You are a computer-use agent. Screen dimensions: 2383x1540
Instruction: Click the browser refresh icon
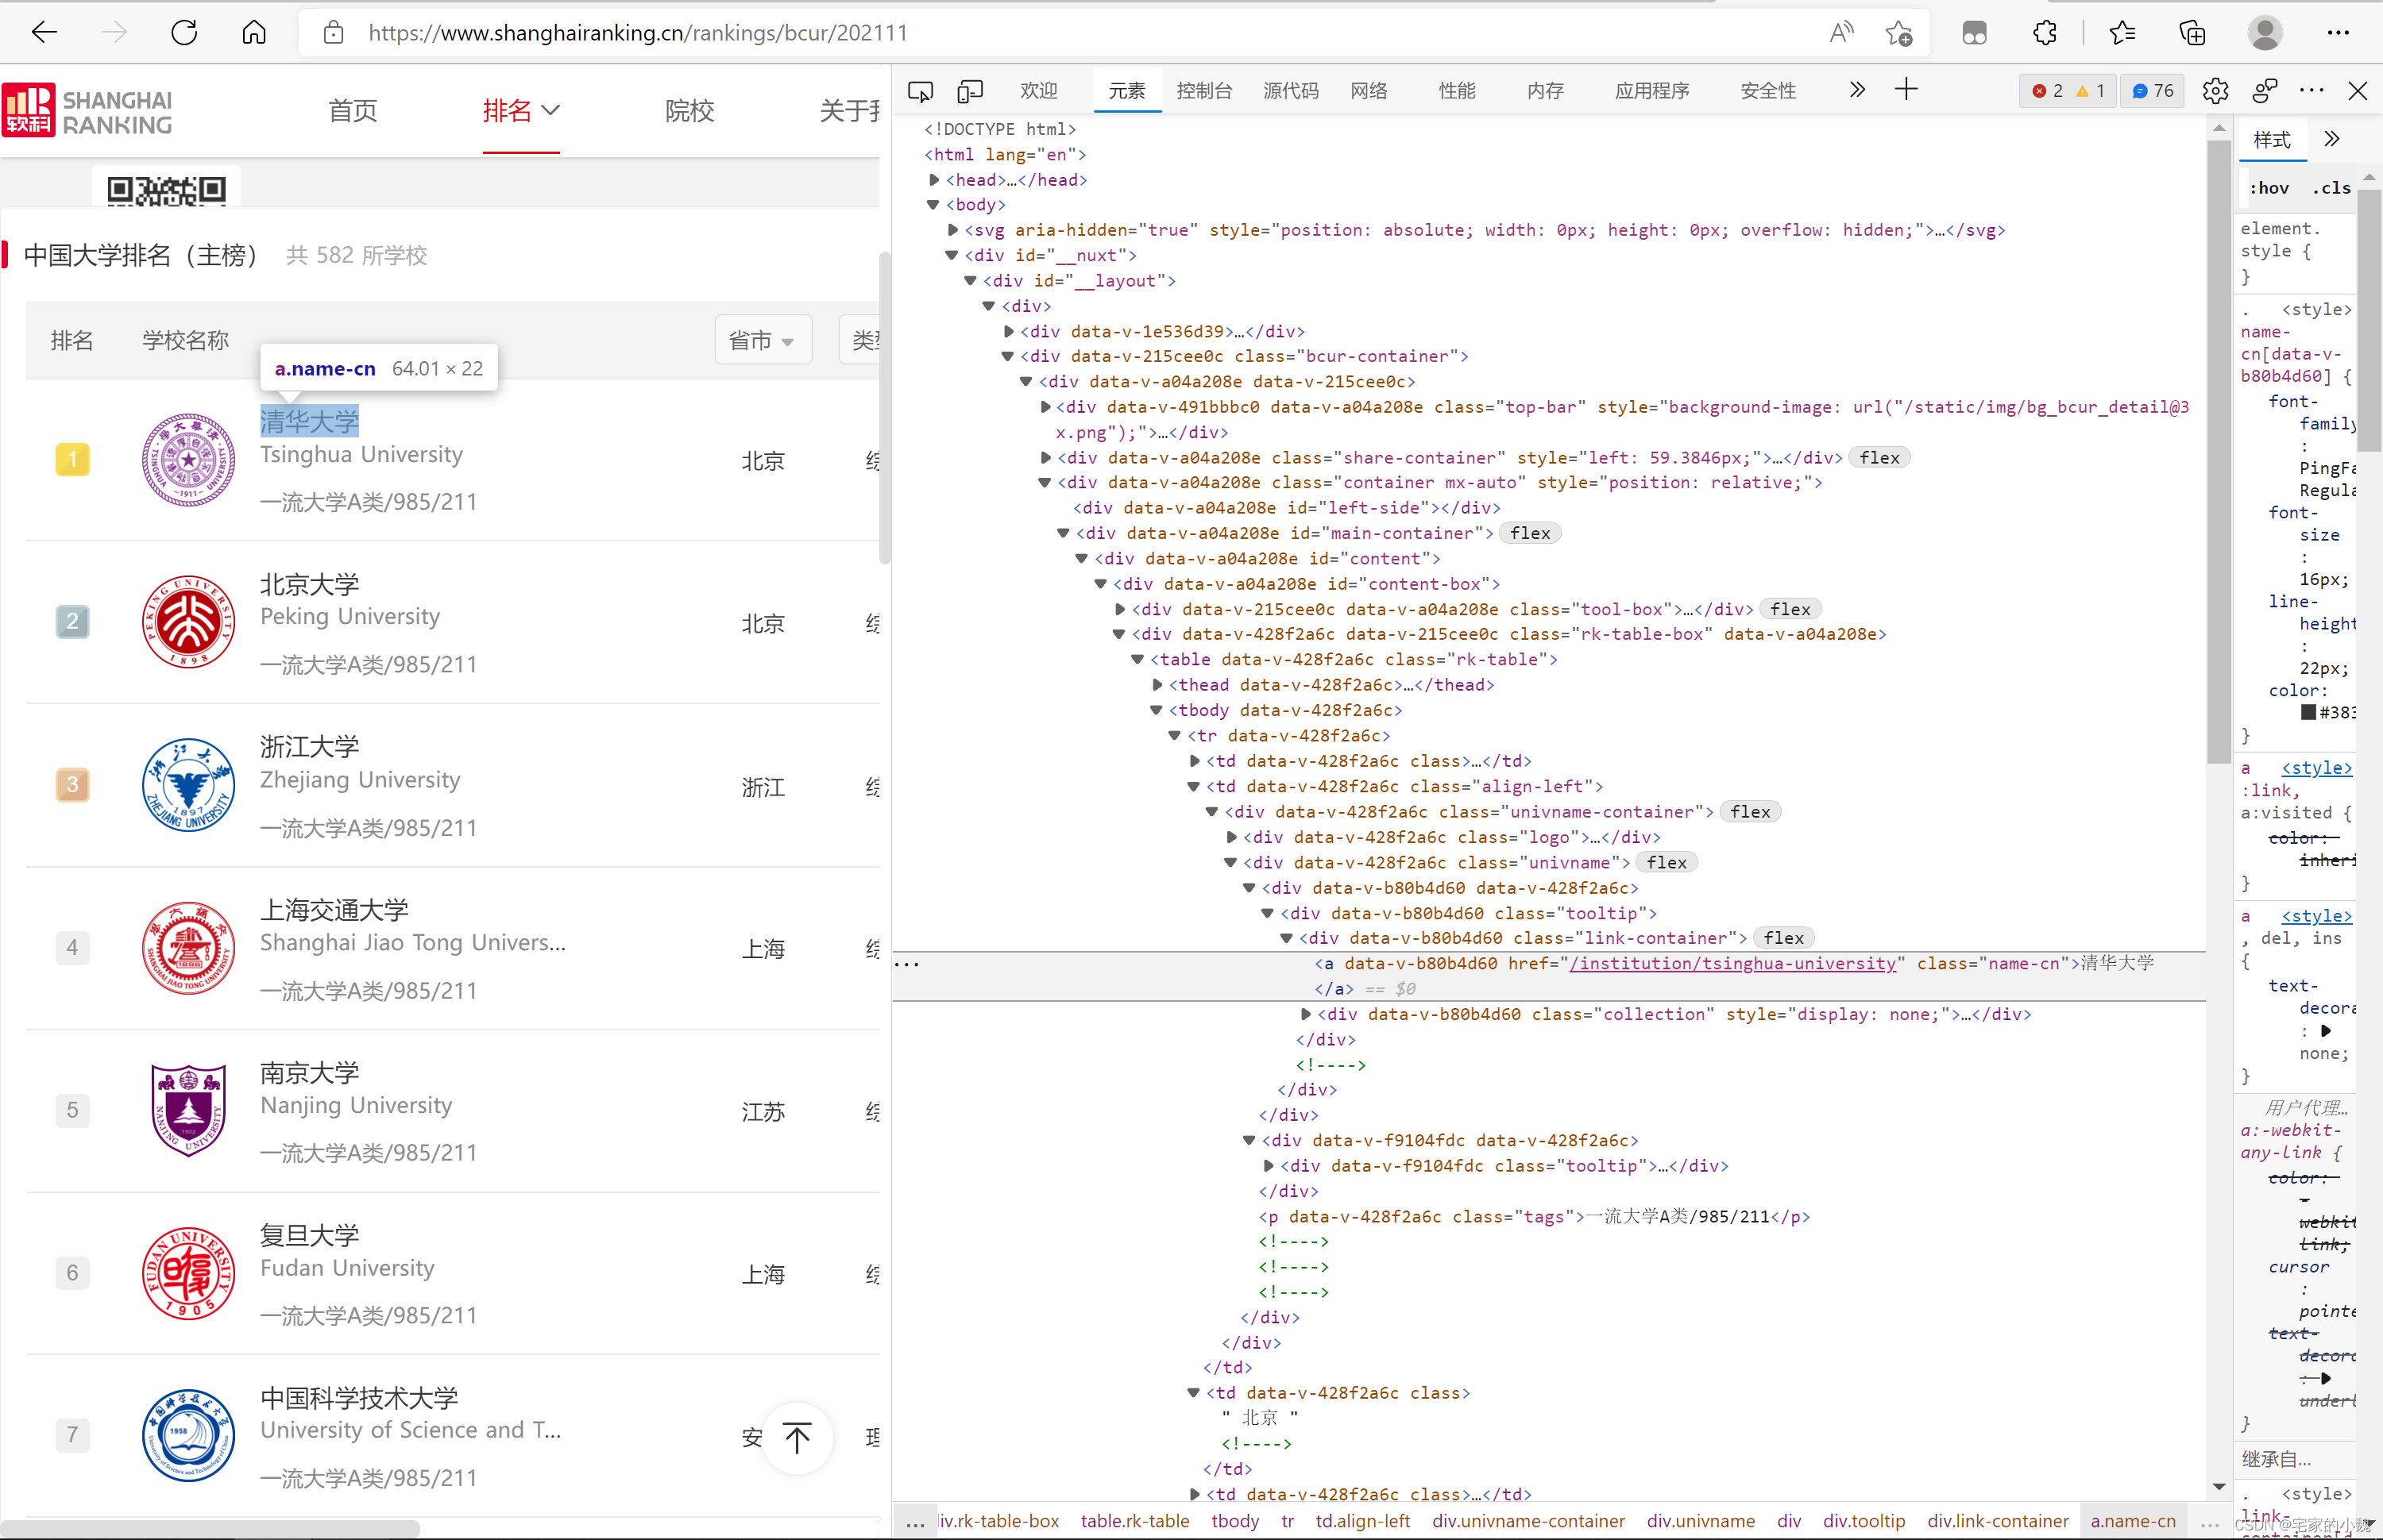coord(184,33)
